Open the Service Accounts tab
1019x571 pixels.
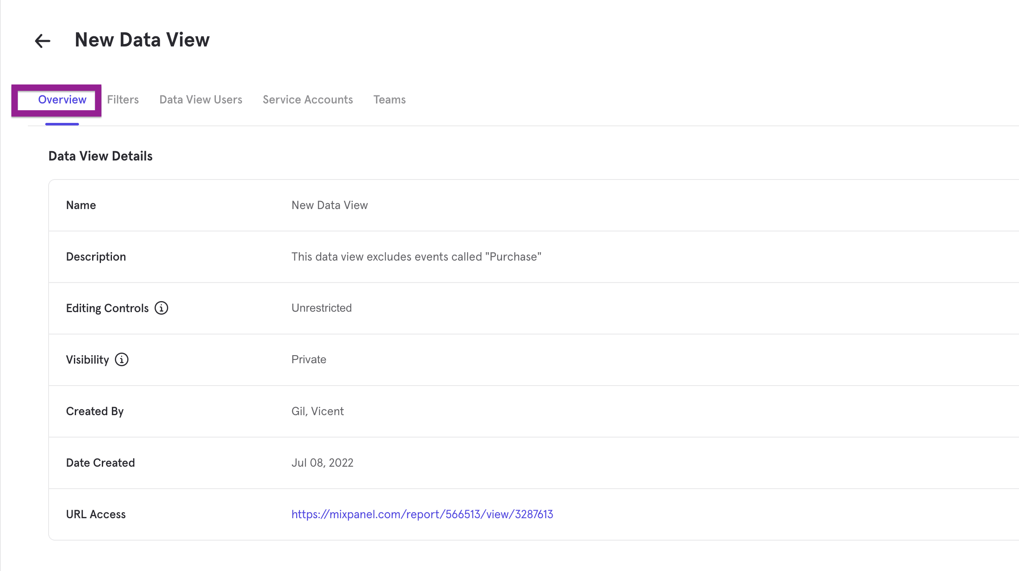(307, 100)
